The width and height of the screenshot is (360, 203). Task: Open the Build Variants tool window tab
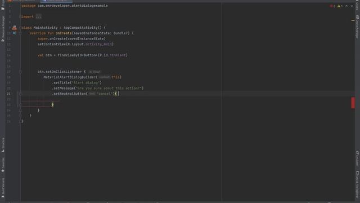click(x=3, y=188)
